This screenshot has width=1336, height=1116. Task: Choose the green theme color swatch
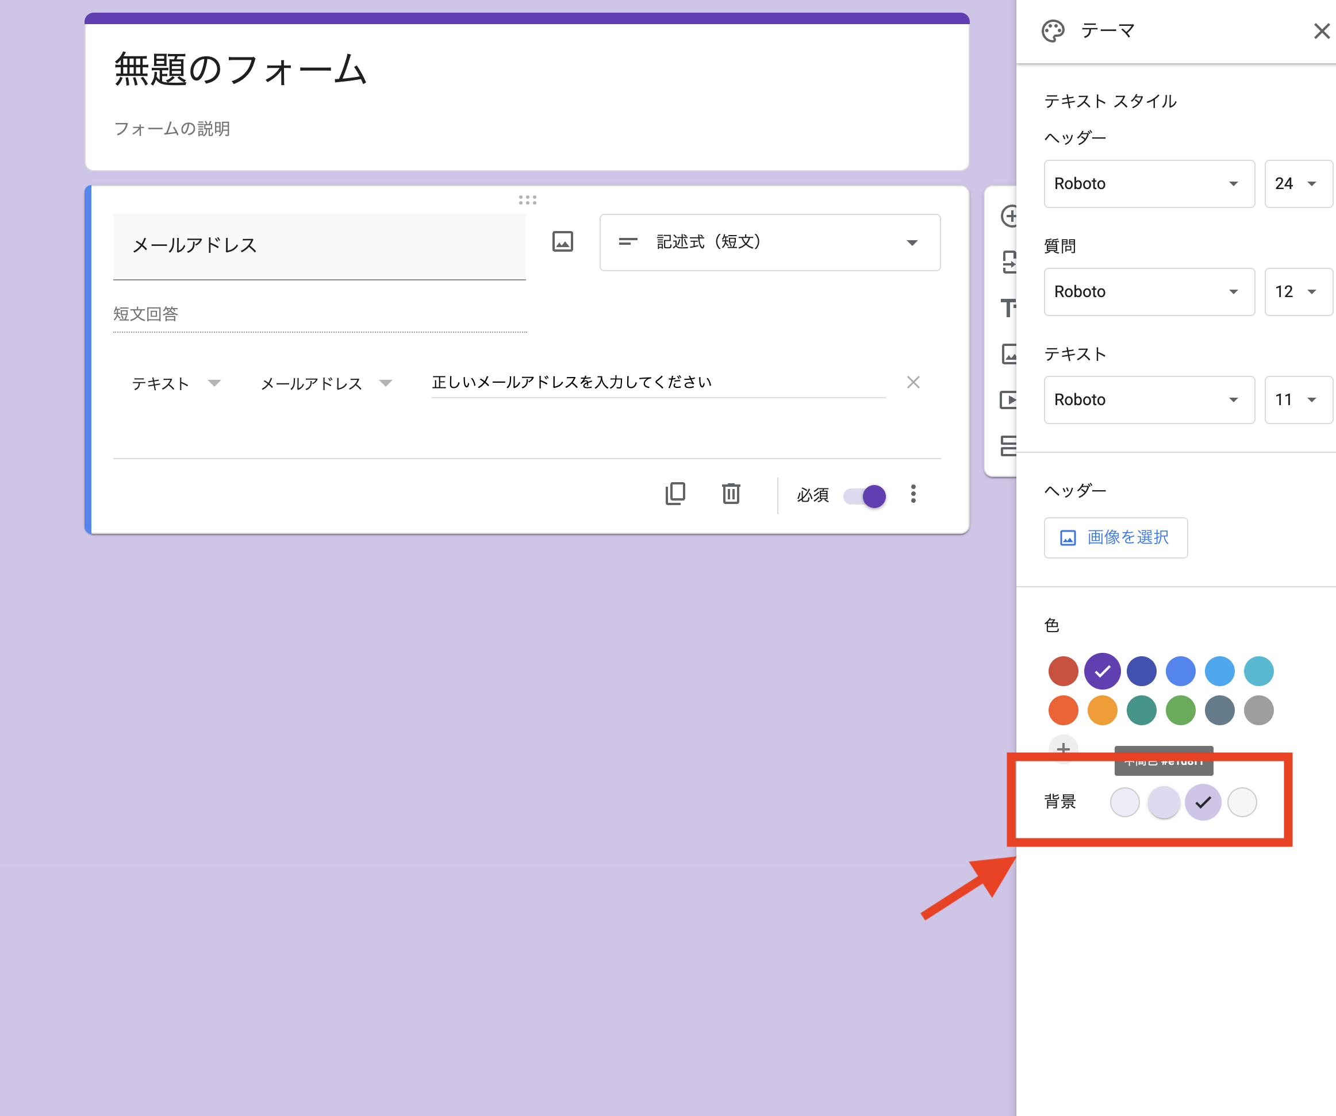(x=1180, y=710)
